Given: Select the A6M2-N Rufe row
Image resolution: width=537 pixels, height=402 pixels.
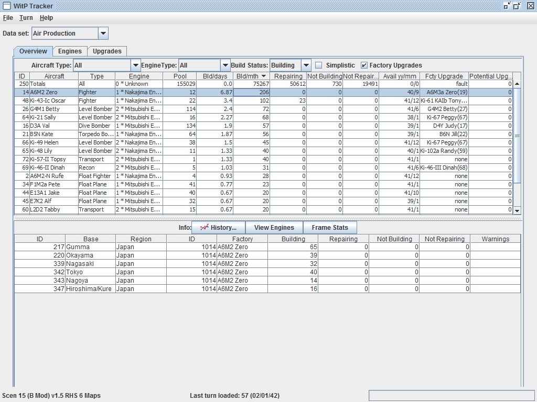Looking at the screenshot, I should coord(263,176).
